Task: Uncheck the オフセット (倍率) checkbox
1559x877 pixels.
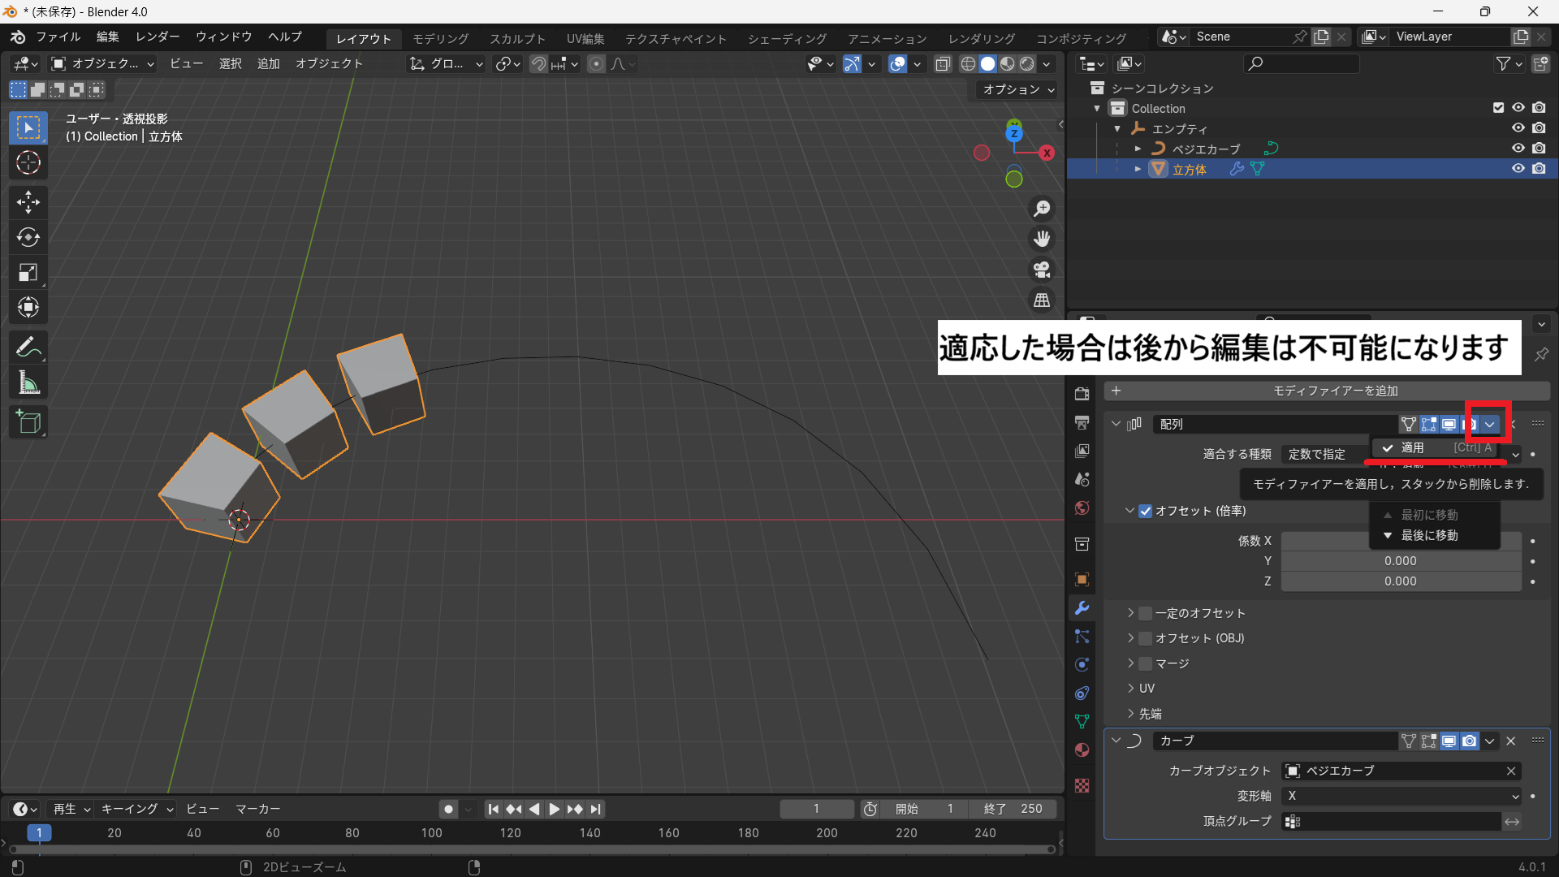Action: click(x=1146, y=511)
